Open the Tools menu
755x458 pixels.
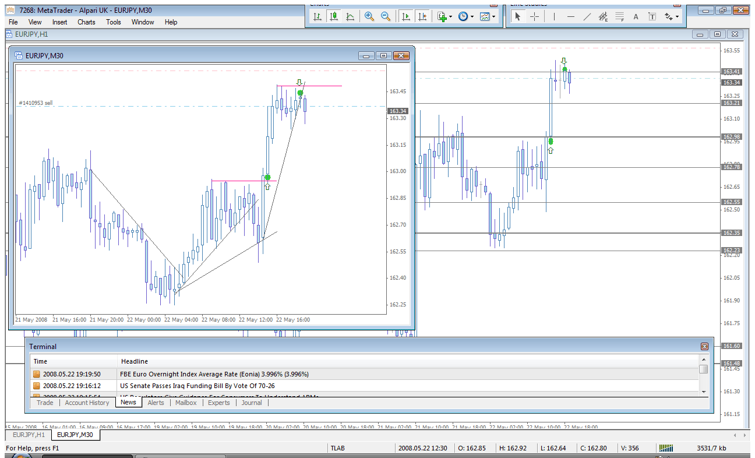[x=114, y=22]
